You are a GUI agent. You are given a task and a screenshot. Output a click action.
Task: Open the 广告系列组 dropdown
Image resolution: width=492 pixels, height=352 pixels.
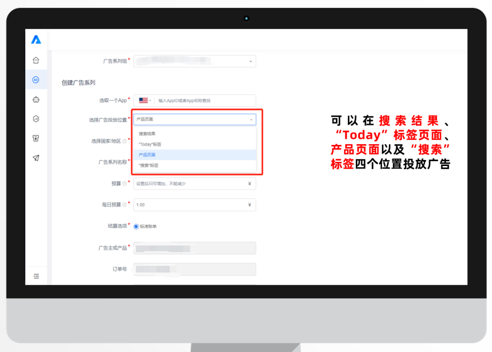click(195, 61)
